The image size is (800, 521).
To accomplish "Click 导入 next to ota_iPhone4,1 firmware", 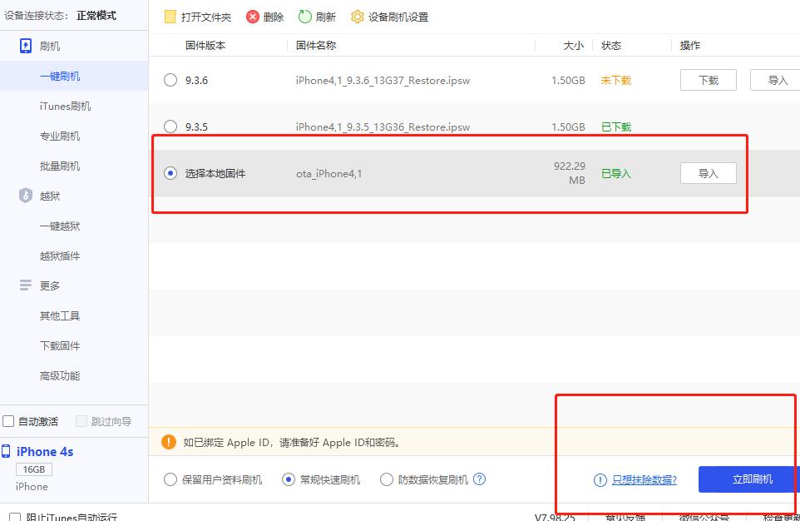I will point(709,173).
